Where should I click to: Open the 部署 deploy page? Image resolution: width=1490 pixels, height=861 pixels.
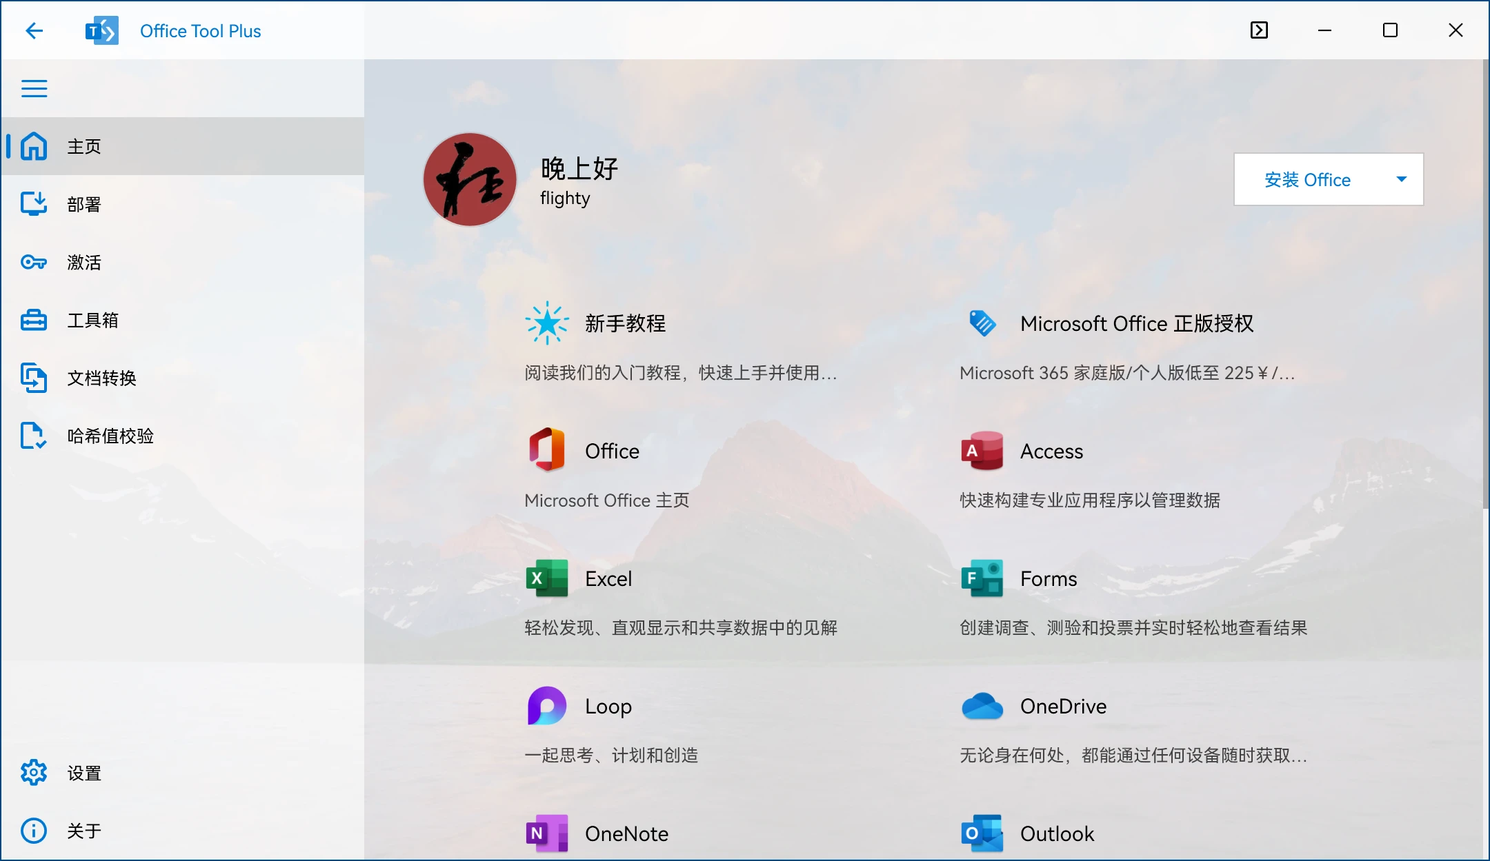coord(83,204)
